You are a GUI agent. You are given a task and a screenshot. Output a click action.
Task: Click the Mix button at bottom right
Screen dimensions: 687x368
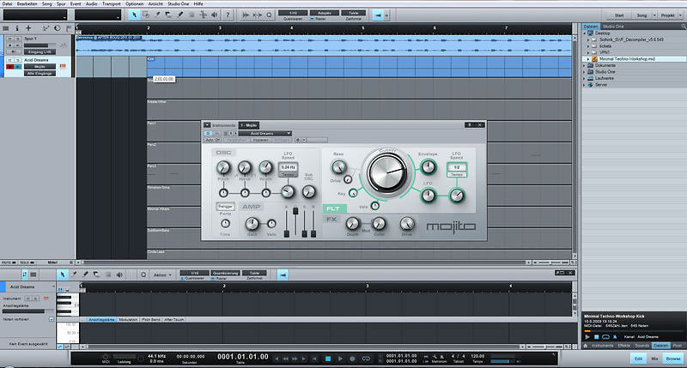[x=654, y=359]
